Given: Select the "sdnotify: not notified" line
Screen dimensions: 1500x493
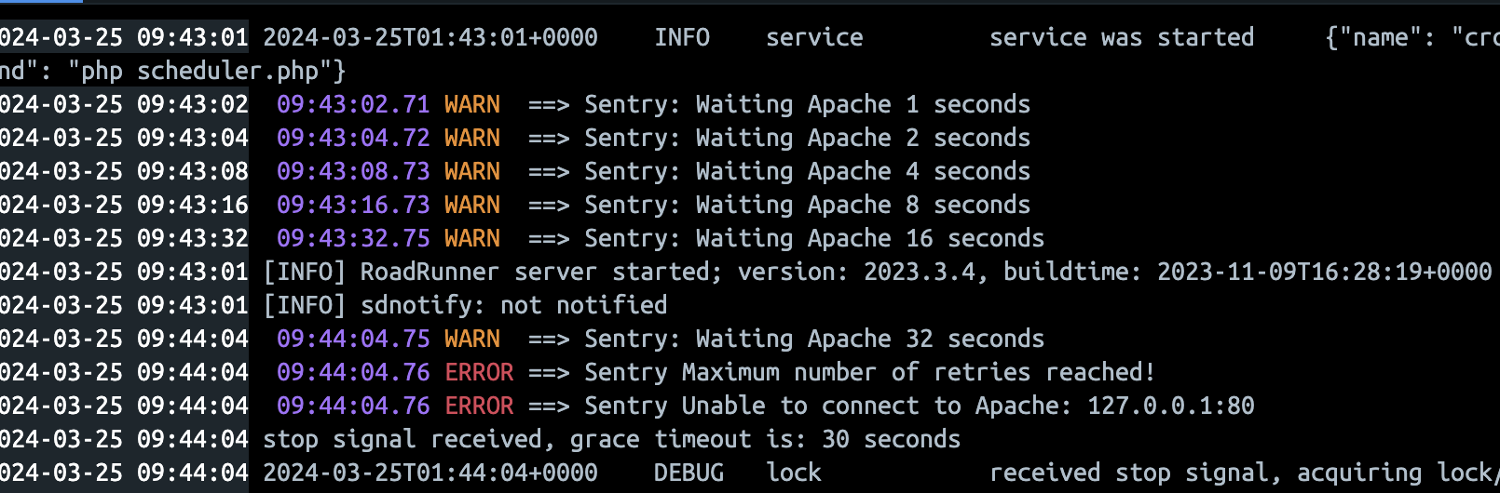Looking at the screenshot, I should coord(513,305).
